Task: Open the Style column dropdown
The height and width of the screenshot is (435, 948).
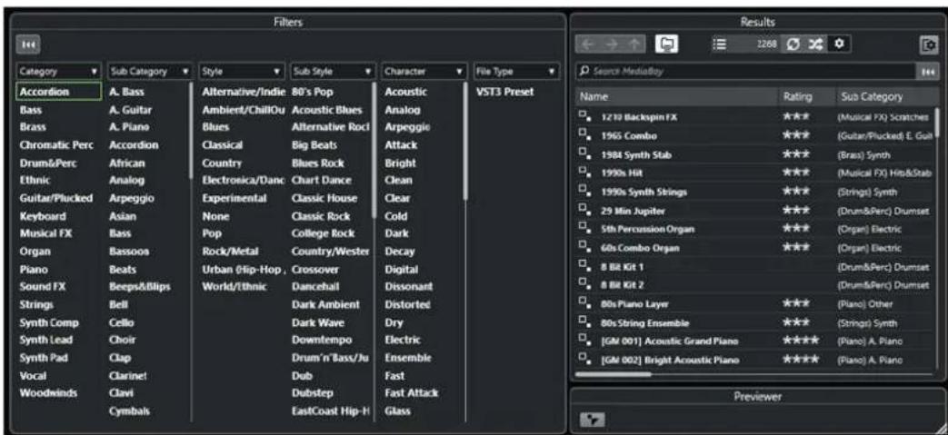Action: pos(276,72)
